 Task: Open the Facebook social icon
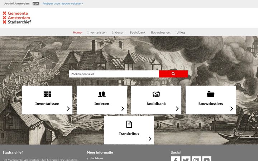176,159
